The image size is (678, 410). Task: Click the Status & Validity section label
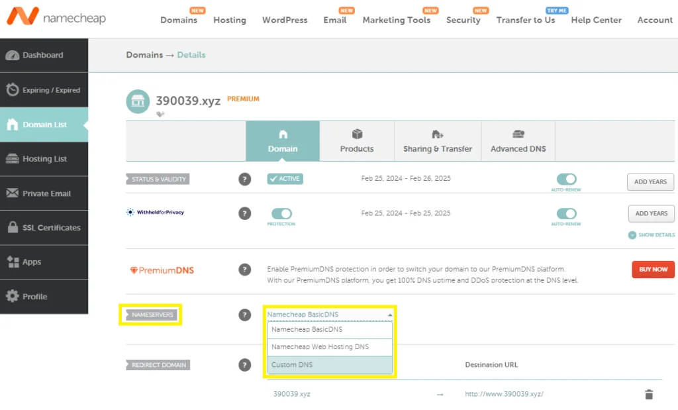(x=158, y=179)
